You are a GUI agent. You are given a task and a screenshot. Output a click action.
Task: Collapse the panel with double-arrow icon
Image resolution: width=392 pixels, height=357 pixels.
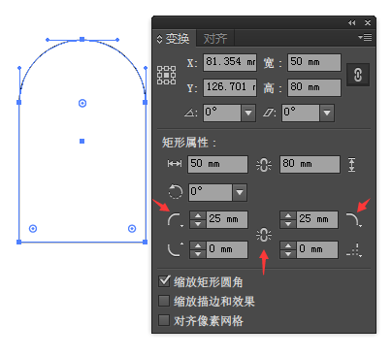(x=351, y=23)
